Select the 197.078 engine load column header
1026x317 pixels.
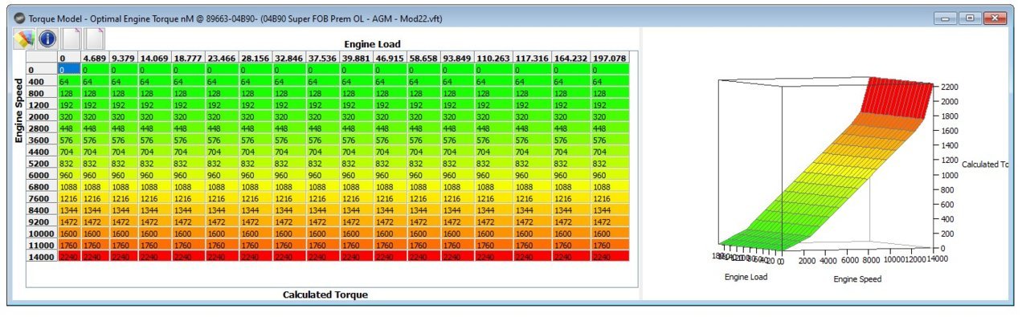pos(608,59)
